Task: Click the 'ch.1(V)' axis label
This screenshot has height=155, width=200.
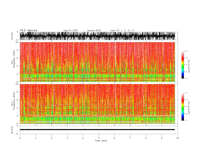Action: coord(12,36)
